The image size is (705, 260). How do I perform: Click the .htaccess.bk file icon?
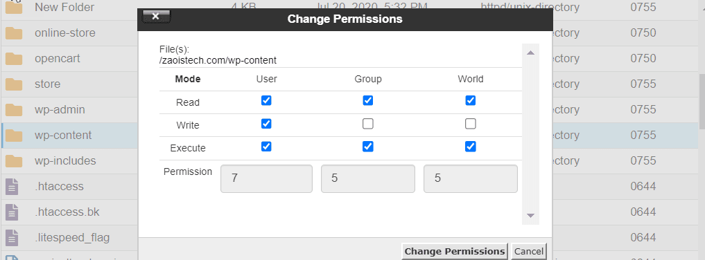[x=12, y=212]
